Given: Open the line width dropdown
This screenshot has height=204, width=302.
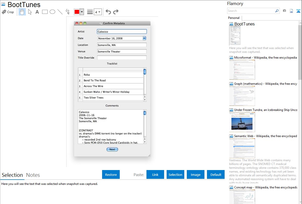Looking at the screenshot, I should click(x=98, y=12).
